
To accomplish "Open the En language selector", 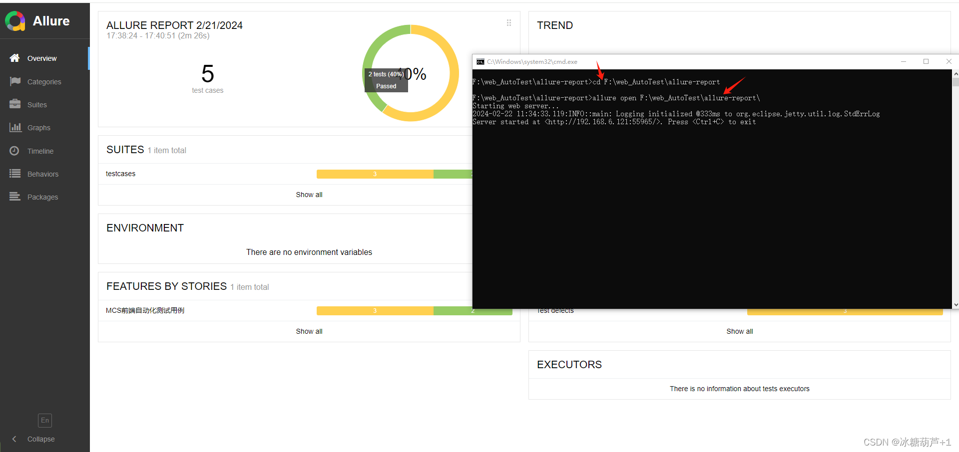I will tap(45, 420).
